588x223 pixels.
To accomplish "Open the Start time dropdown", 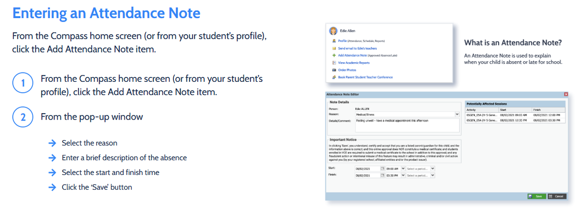I will pyautogui.click(x=403, y=169).
